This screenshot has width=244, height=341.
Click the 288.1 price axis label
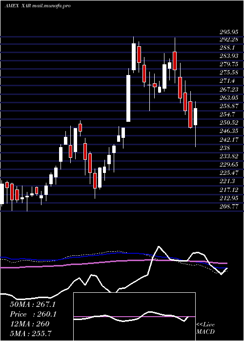[x=227, y=47]
